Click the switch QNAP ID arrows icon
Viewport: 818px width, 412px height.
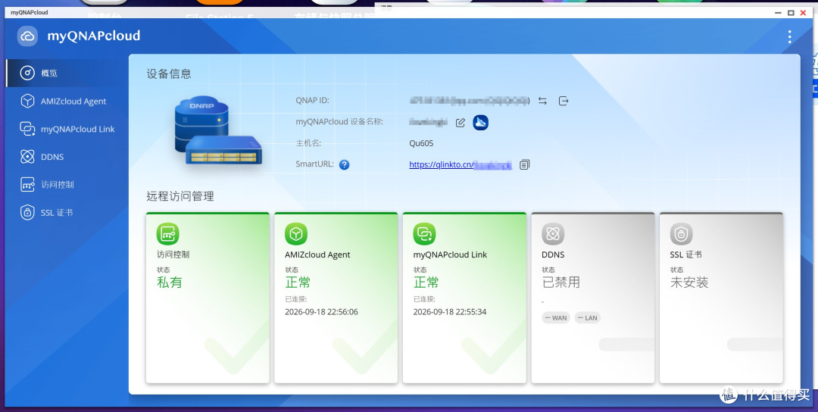pyautogui.click(x=542, y=101)
